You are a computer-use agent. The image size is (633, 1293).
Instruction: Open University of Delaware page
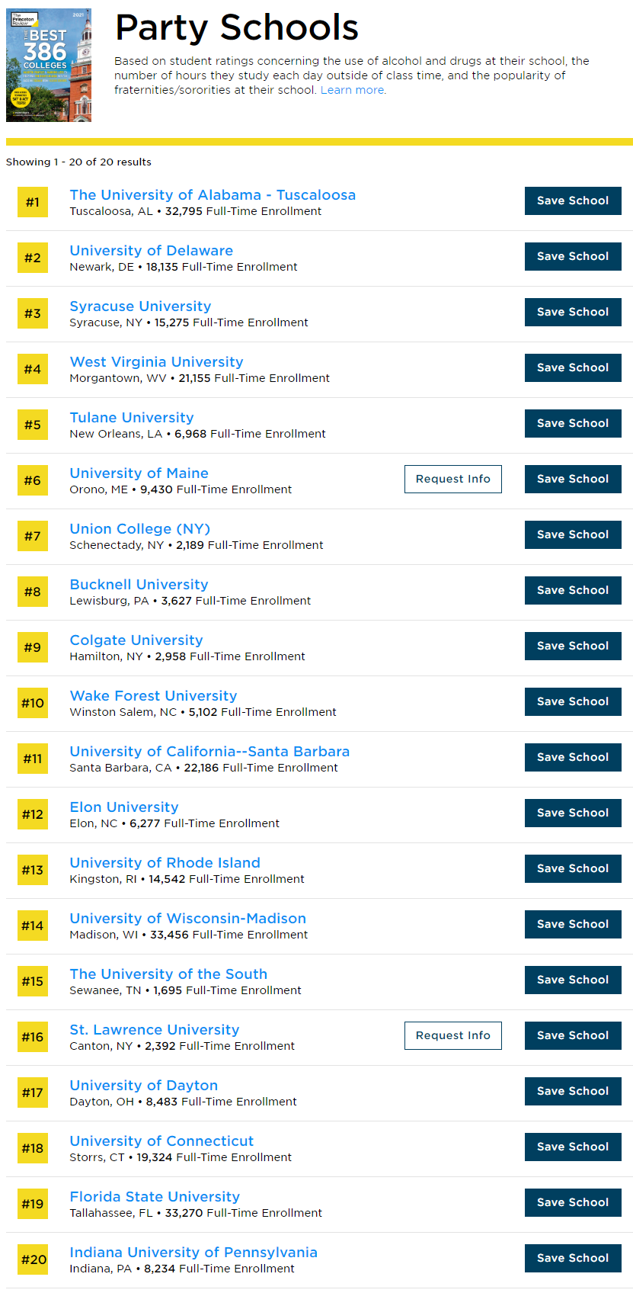click(152, 251)
